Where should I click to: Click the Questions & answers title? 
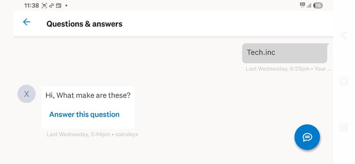click(84, 24)
